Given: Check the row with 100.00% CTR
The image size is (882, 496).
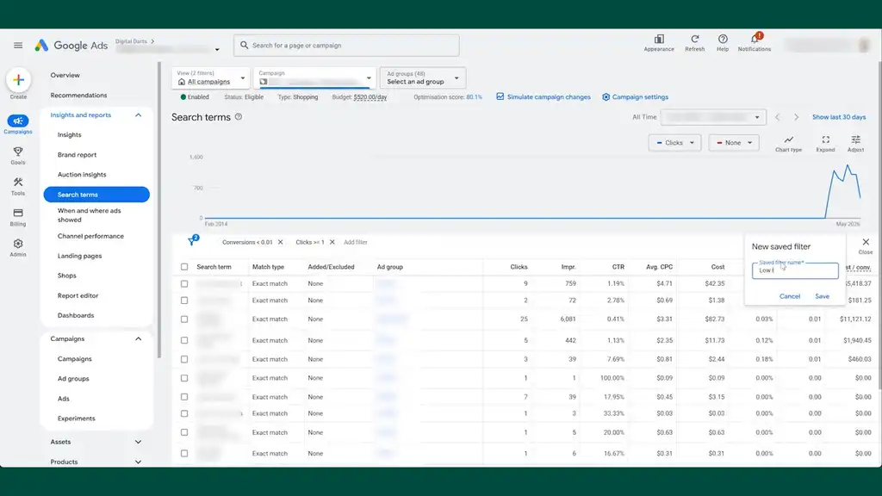Looking at the screenshot, I should pyautogui.click(x=184, y=378).
